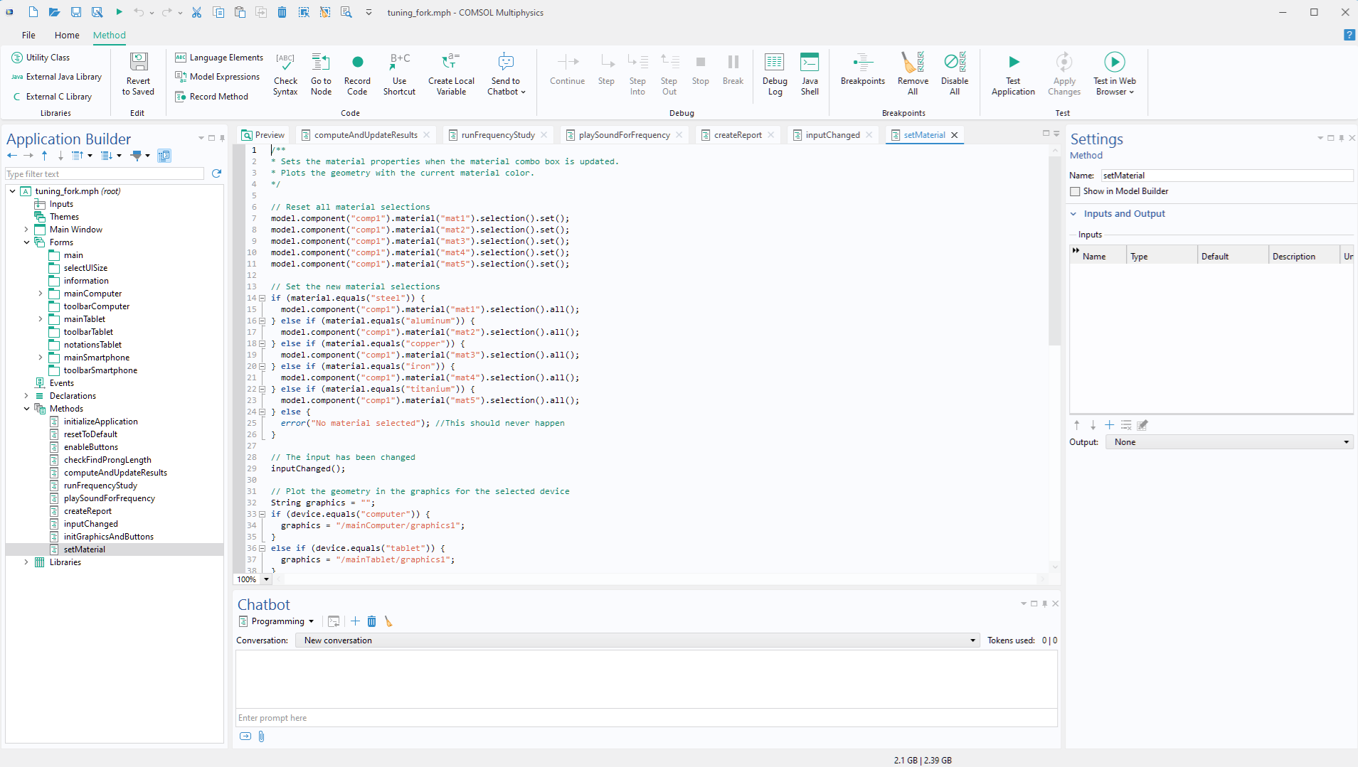This screenshot has width=1358, height=767.
Task: Open the Home ribbon tab
Action: 67,35
